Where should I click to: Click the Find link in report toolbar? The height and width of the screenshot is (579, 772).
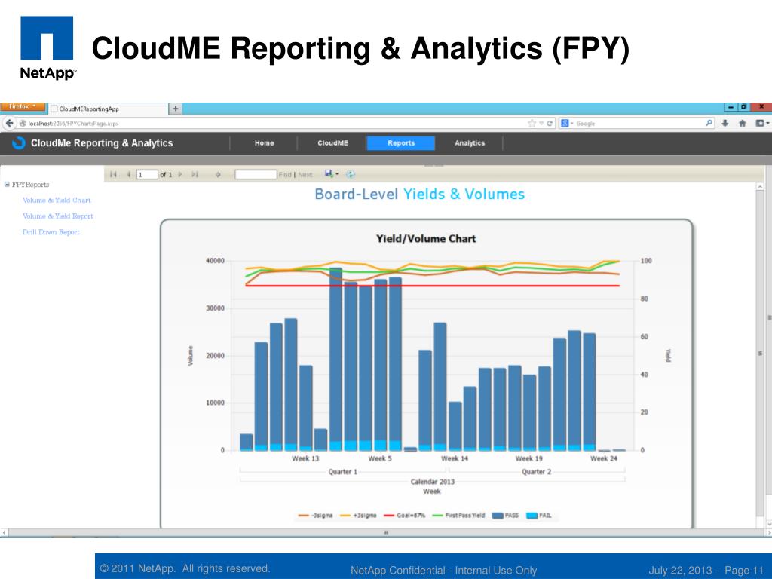pos(285,174)
